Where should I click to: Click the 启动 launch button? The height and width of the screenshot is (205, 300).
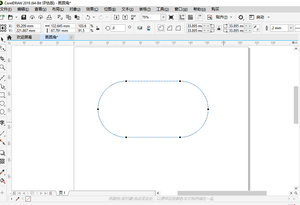point(260,17)
